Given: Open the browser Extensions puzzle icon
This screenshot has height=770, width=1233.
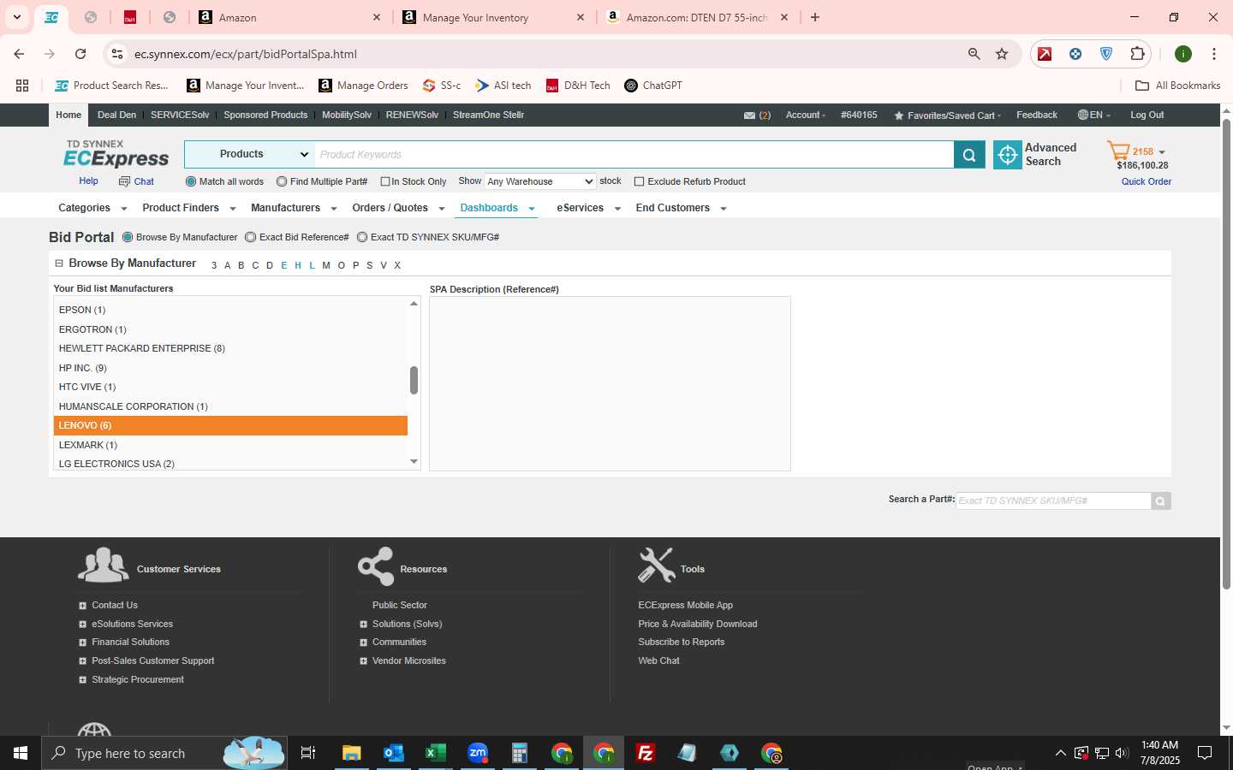Looking at the screenshot, I should [x=1137, y=54].
